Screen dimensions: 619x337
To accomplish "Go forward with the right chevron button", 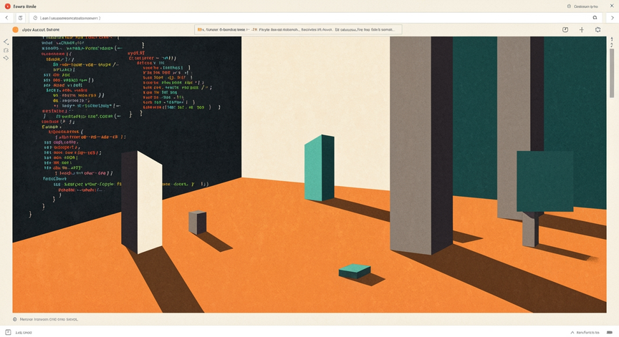I will tap(613, 18).
